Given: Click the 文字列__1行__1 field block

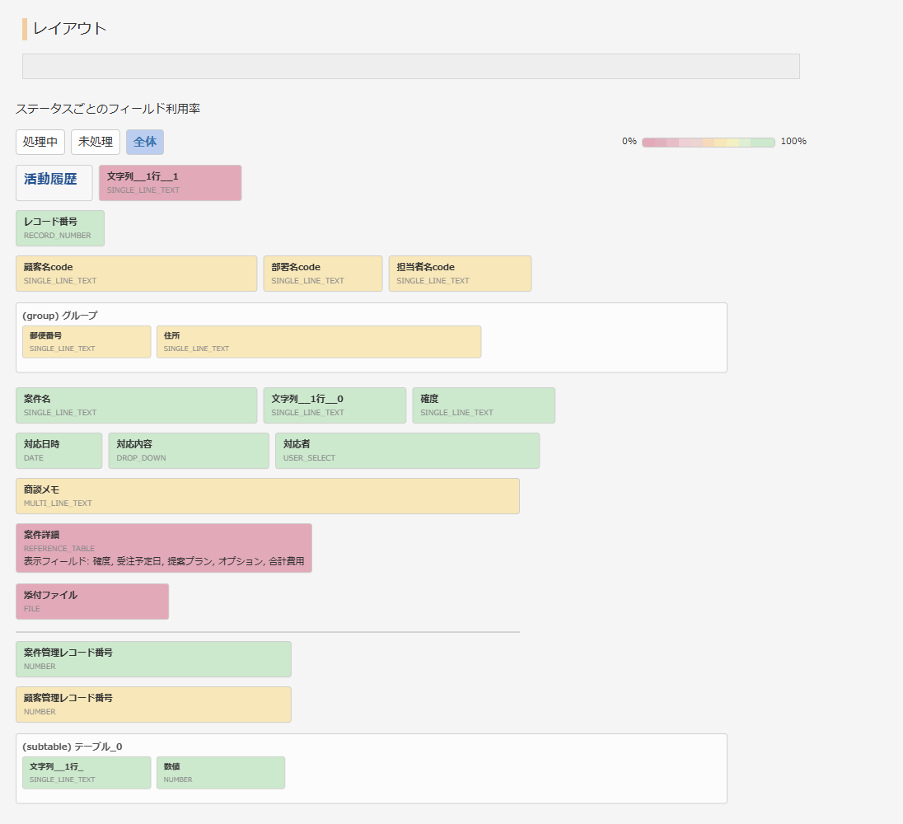Looking at the screenshot, I should tap(170, 181).
